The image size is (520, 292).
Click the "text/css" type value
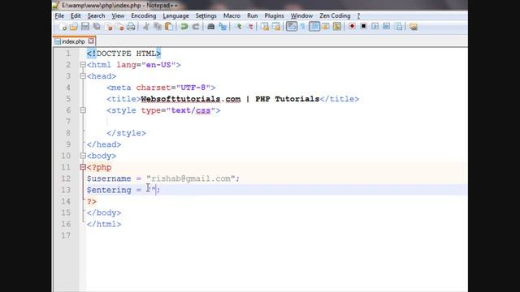click(191, 110)
